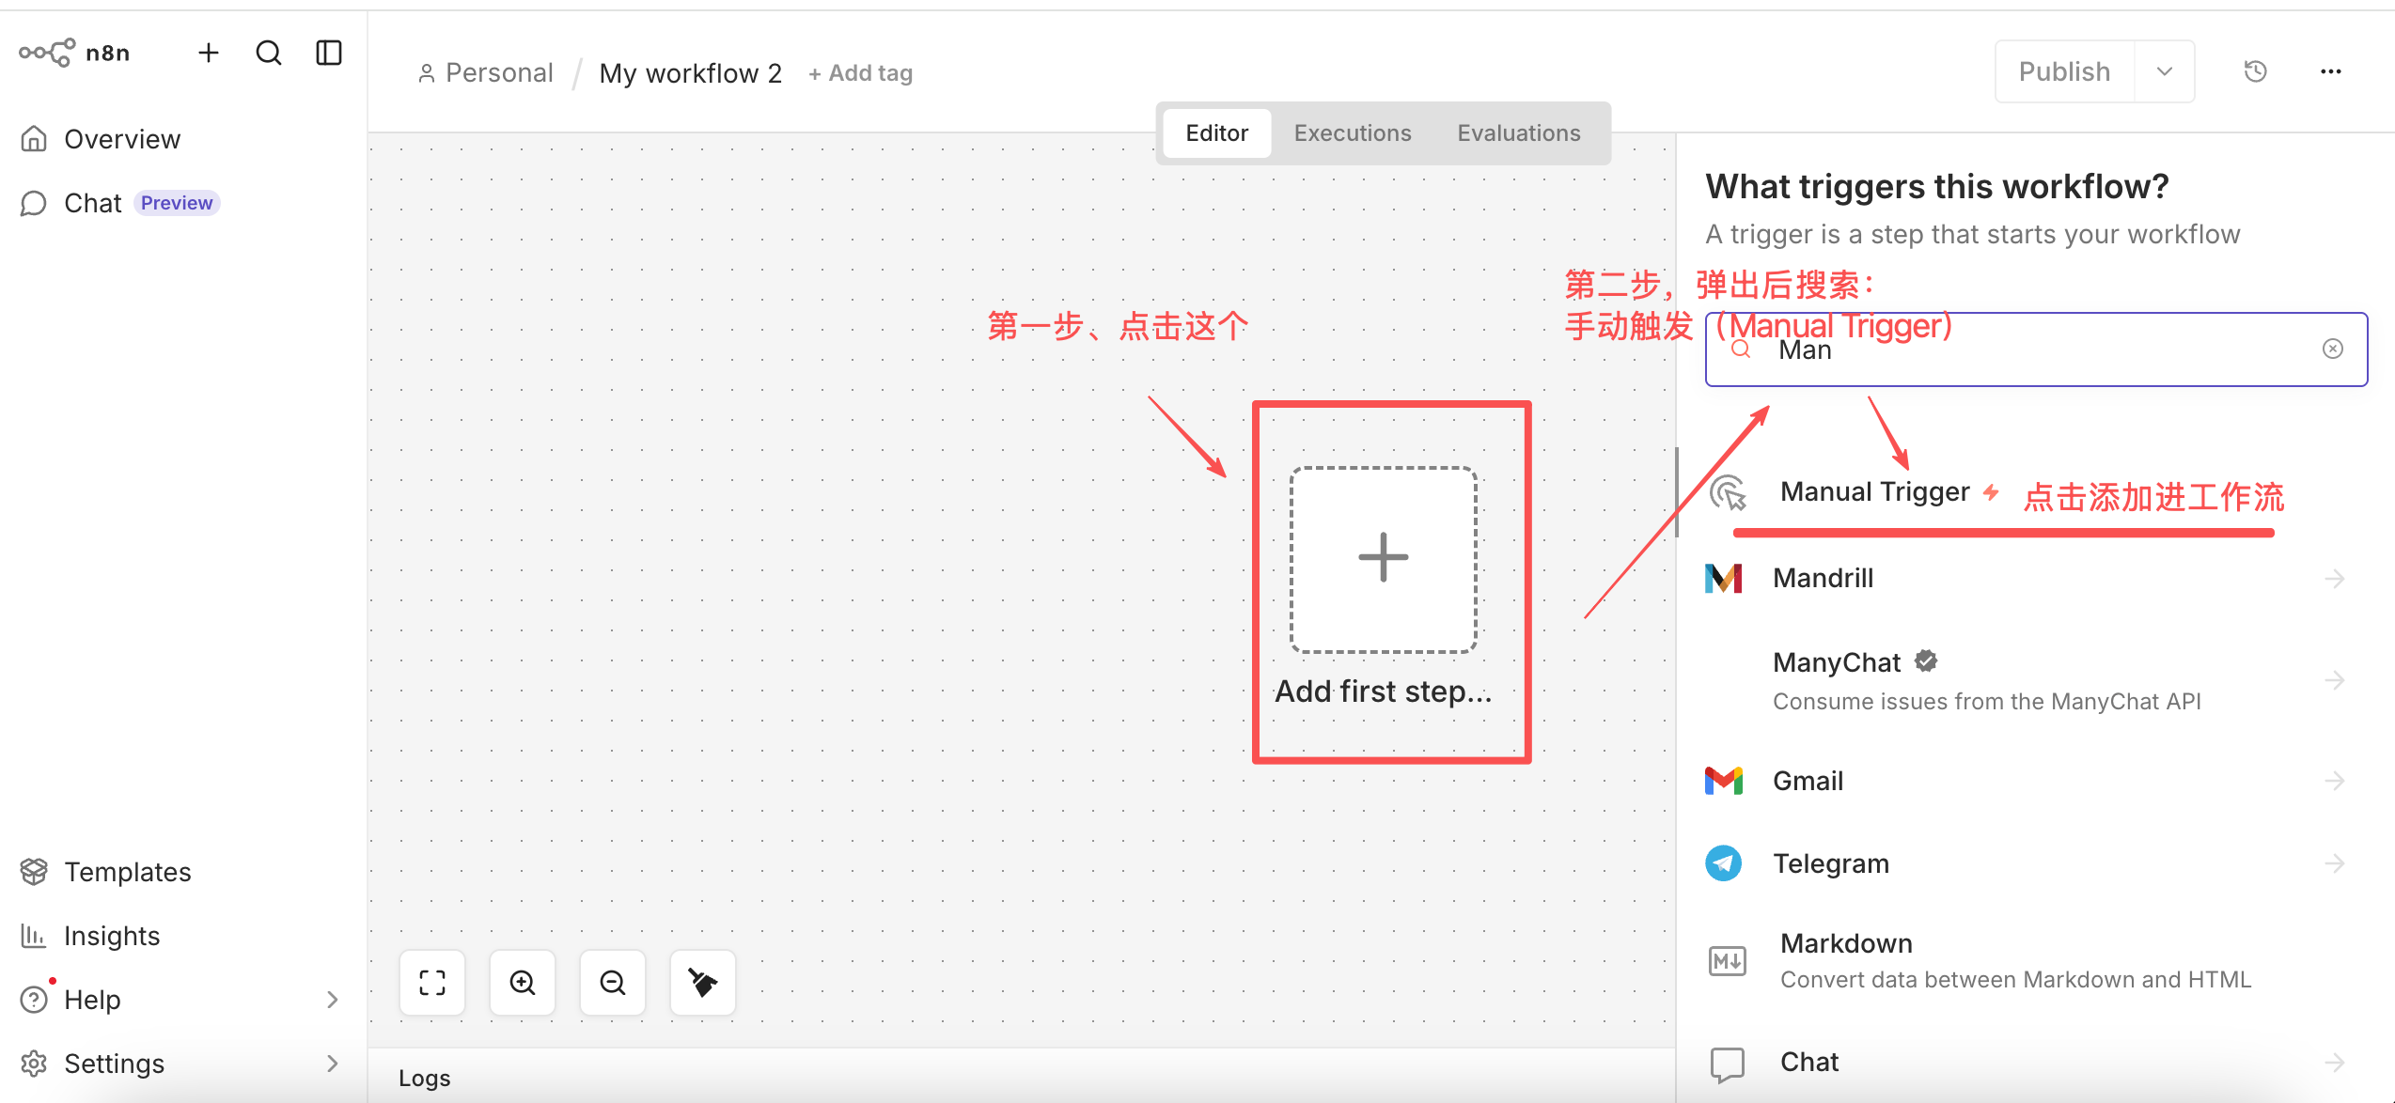
Task: Click the tidy up broom icon
Action: 703,983
